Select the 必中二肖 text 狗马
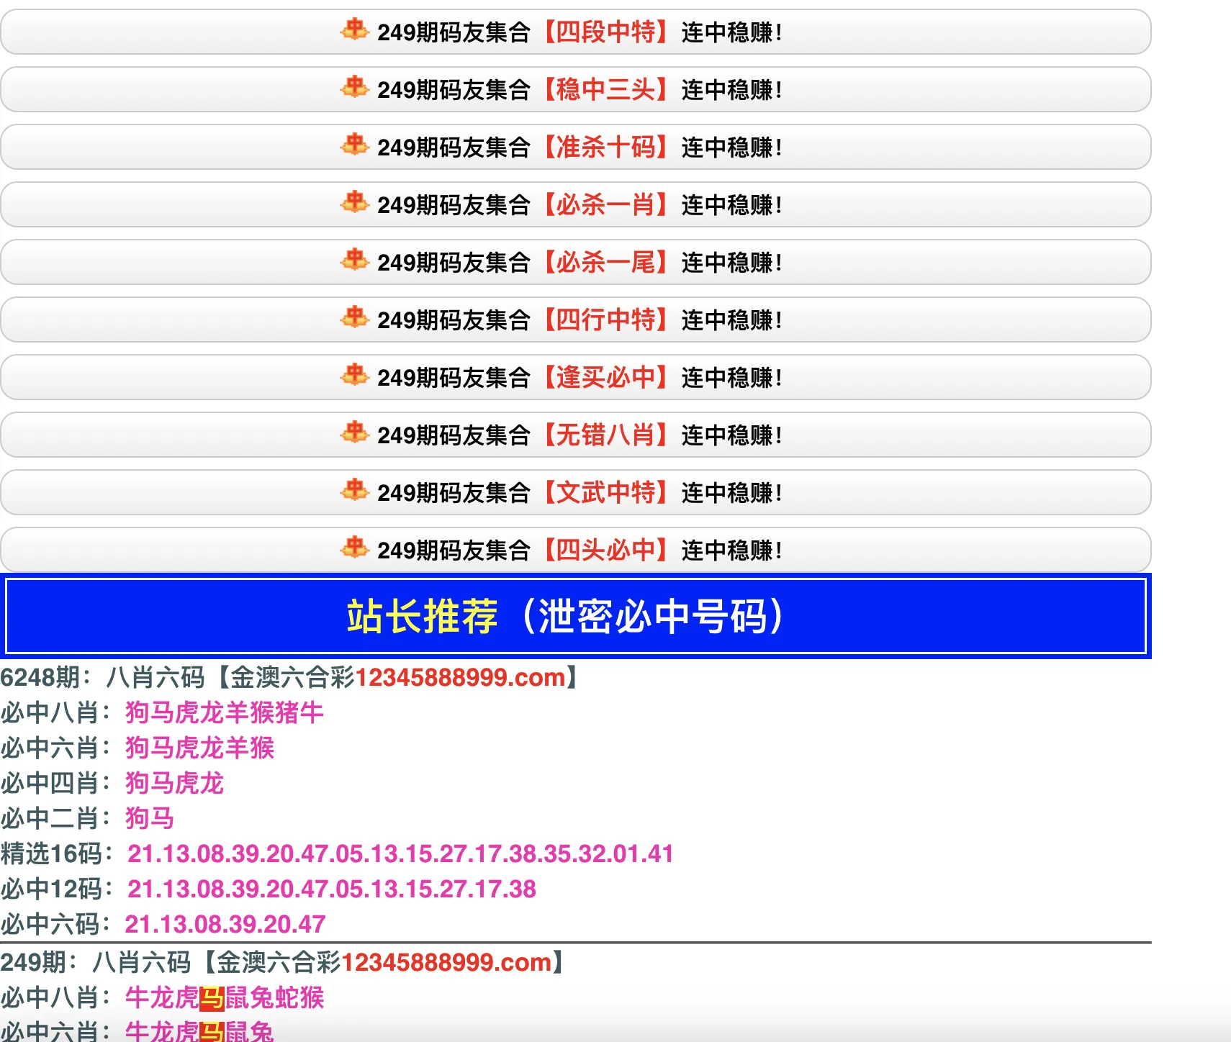The height and width of the screenshot is (1042, 1231). click(x=150, y=818)
